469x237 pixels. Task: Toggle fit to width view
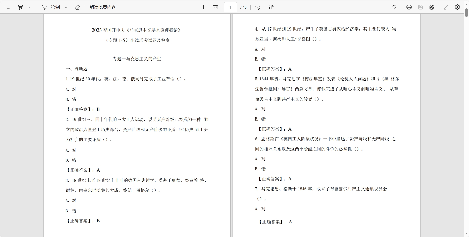[x=215, y=7]
